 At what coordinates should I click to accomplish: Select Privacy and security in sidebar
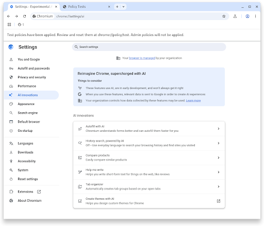[x=31, y=77]
